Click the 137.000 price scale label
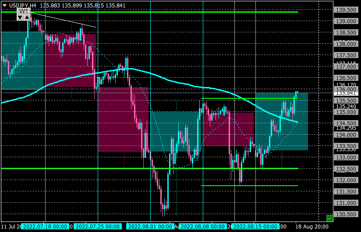361x232 pixels. tap(346, 66)
